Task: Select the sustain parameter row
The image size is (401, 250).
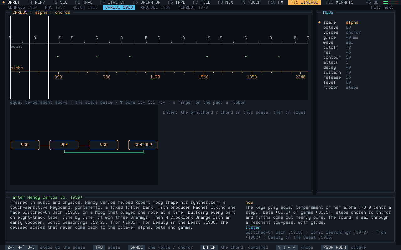Action: 356,72
